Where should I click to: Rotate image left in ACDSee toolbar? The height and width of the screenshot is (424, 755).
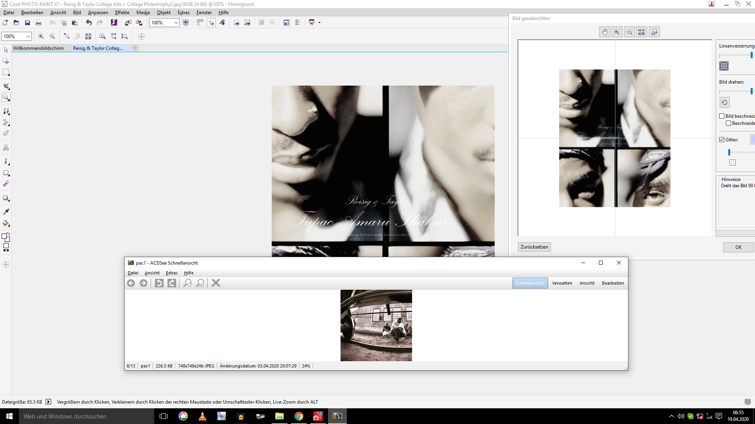[x=159, y=283]
